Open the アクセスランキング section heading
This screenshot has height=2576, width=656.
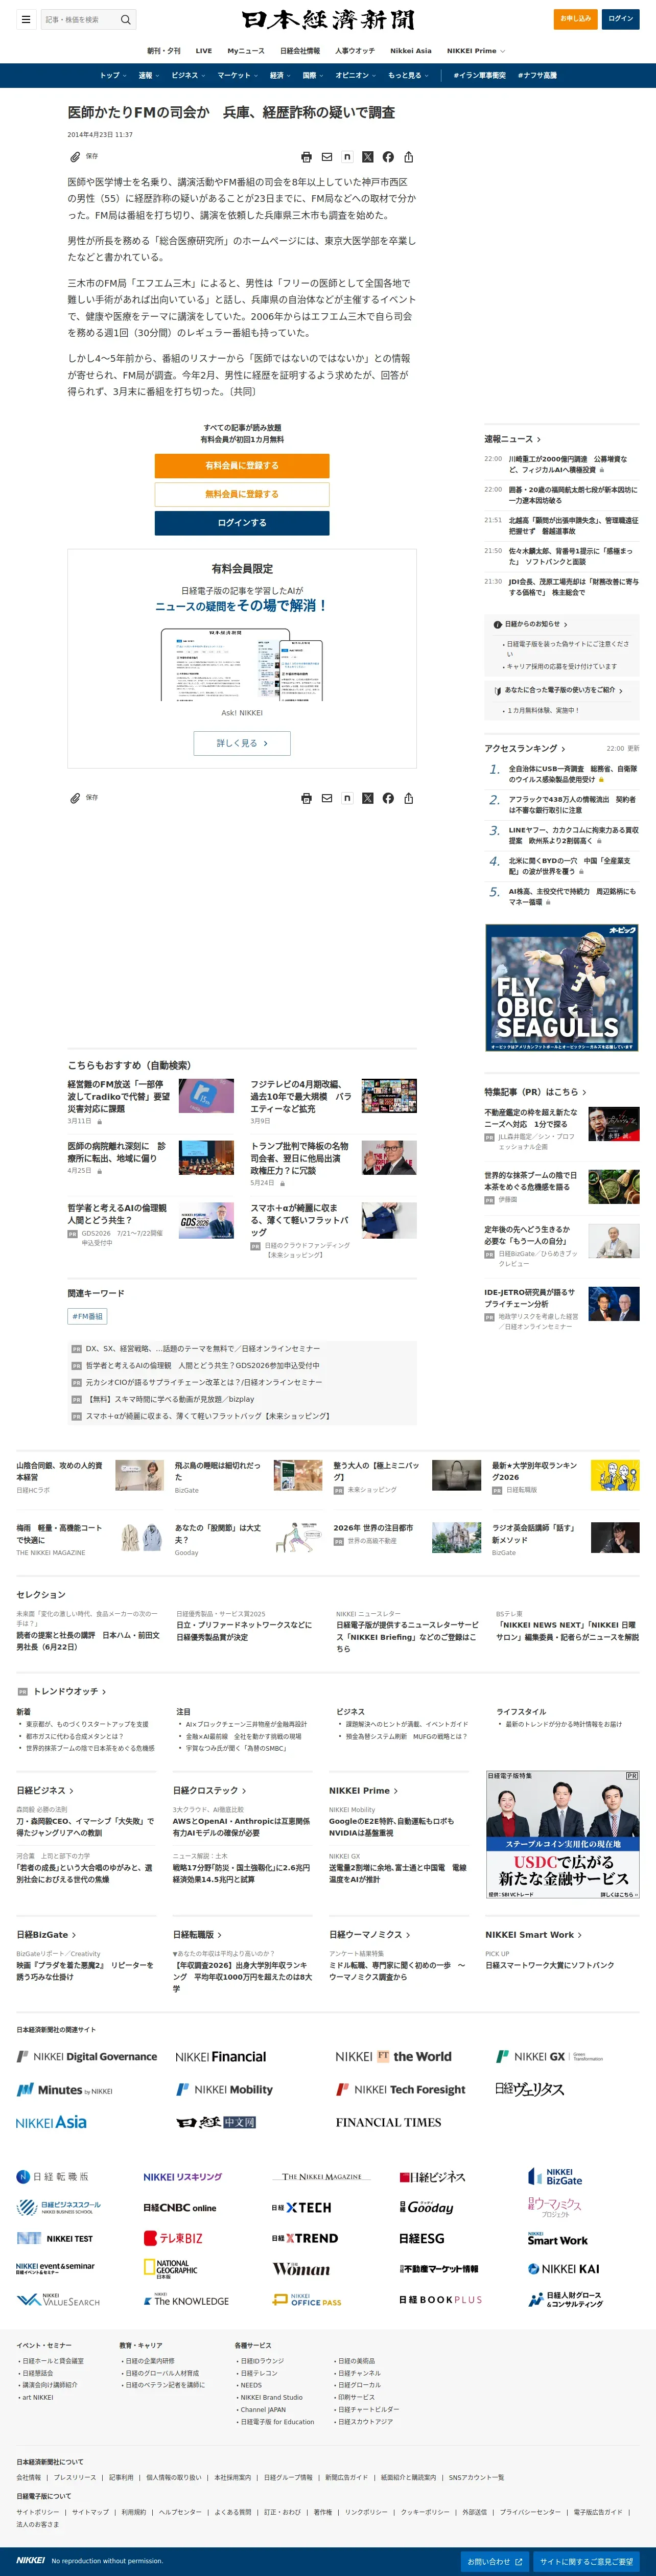[x=525, y=748]
